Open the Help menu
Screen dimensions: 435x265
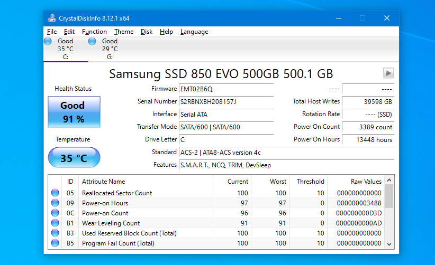point(166,32)
